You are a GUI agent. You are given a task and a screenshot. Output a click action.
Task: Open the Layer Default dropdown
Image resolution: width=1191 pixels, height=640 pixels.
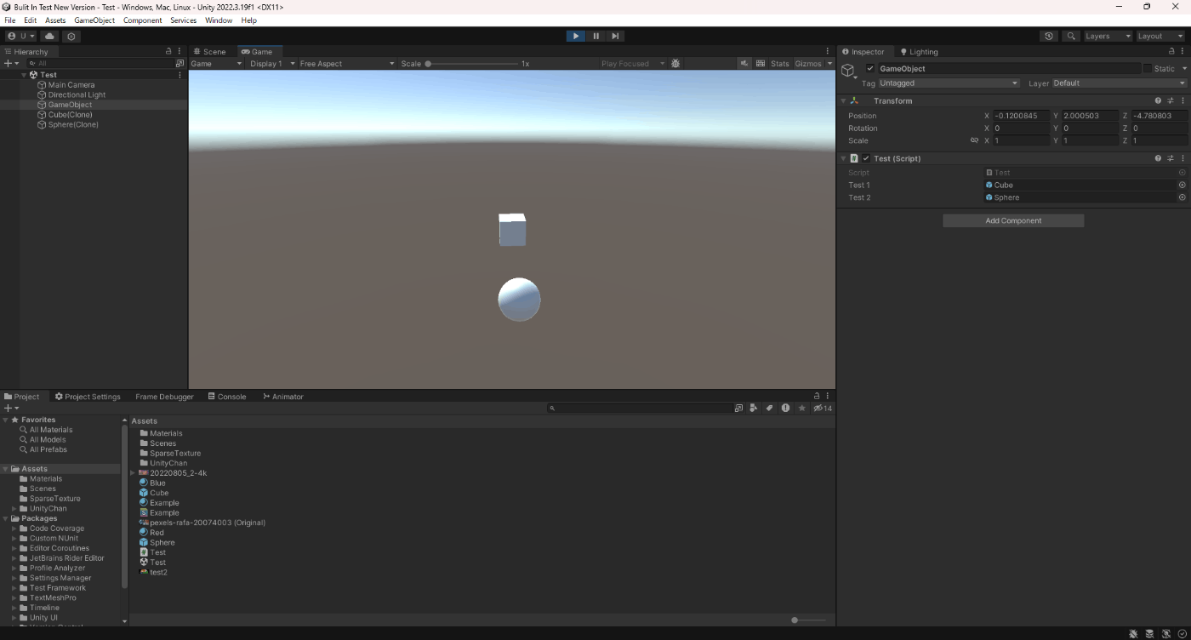pos(1120,83)
